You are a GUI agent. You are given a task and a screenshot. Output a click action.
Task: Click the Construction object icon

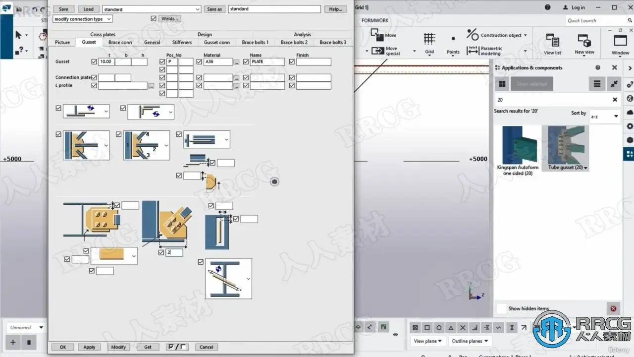pos(472,35)
